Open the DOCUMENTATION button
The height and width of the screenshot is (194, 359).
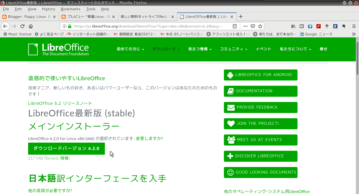pos(261,91)
